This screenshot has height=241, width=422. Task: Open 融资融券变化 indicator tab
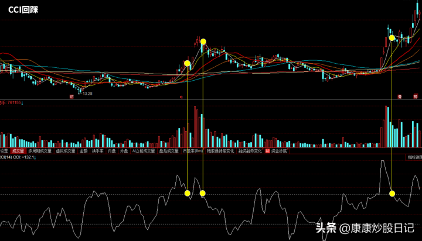[x=251, y=150]
